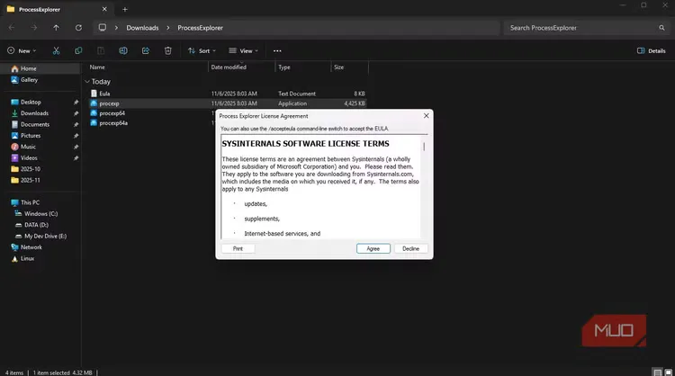Close the Process Explorer License Agreement dialog
This screenshot has width=675, height=376.
[x=427, y=116]
